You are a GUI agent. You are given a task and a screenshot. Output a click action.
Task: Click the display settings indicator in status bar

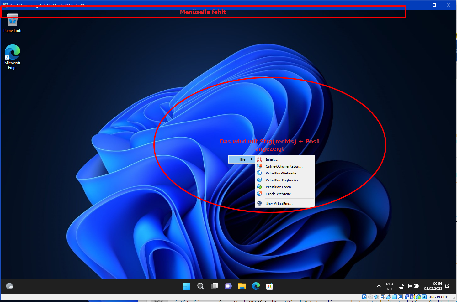point(400,297)
